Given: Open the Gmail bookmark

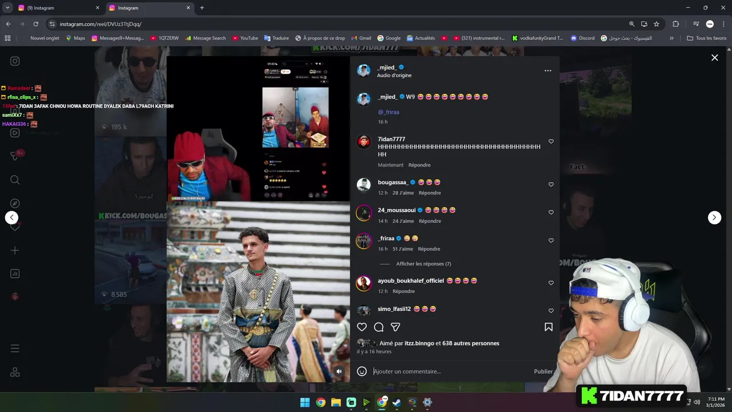Looking at the screenshot, I should [361, 38].
